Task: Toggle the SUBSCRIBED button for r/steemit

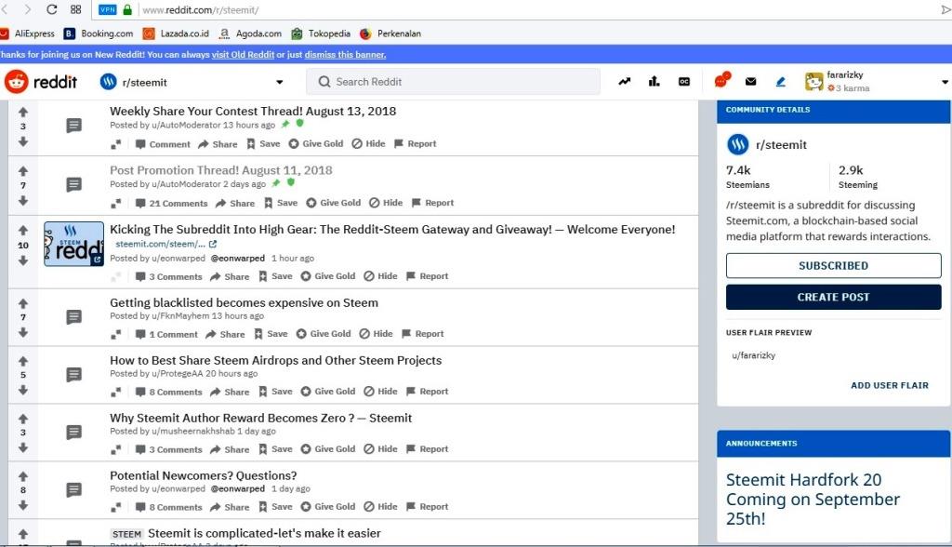Action: tap(834, 266)
